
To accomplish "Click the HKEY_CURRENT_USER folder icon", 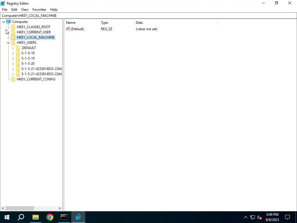I will 13,32.
